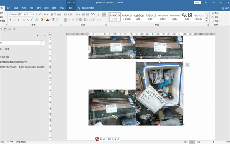Click the zoom slider in status bar
Viewport: 230px width, 144px height.
[214, 142]
